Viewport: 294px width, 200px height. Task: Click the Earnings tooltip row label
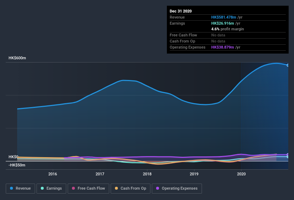(177, 23)
